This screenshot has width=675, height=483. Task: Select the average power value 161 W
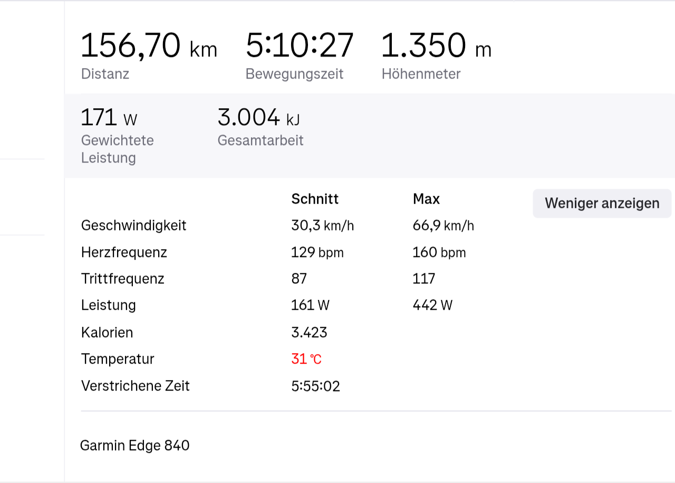310,305
